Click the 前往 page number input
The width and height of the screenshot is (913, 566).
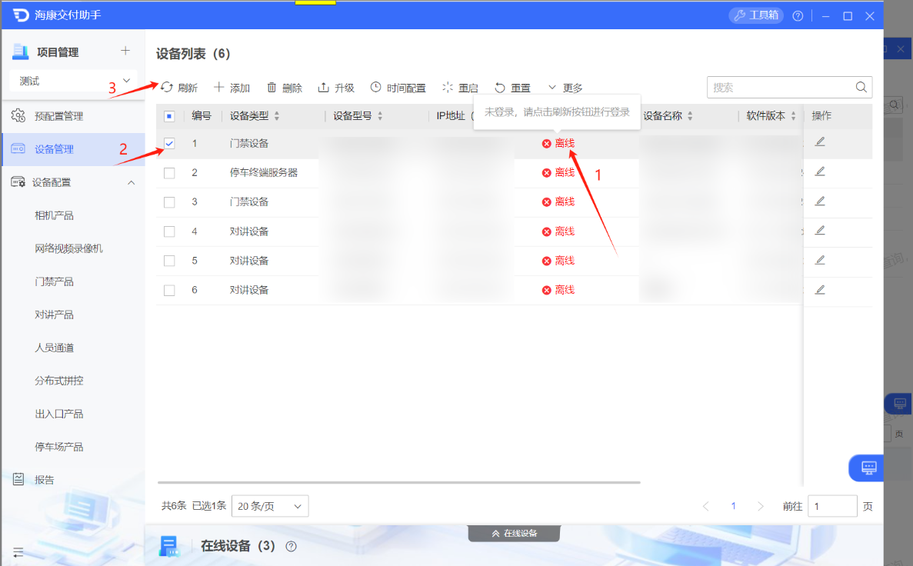833,506
